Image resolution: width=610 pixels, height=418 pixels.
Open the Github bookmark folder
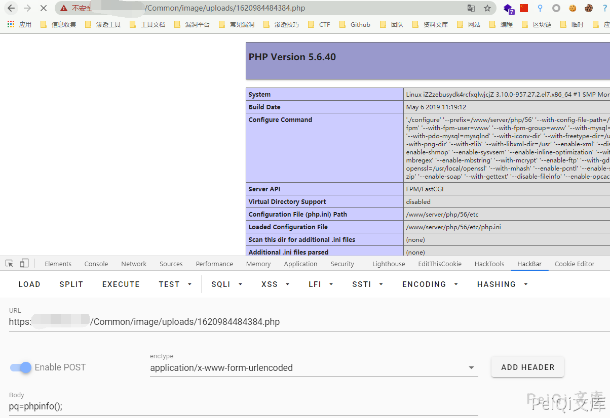355,24
